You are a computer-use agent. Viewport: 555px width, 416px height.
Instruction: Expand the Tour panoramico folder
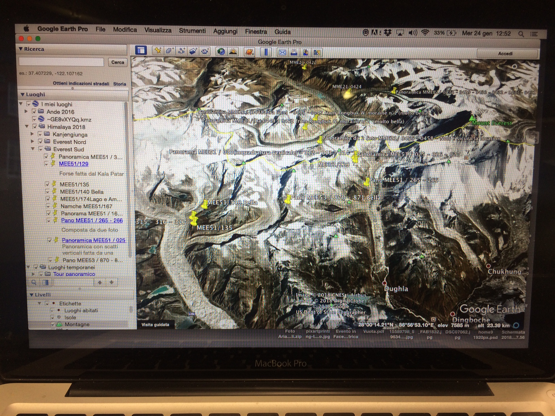pos(33,274)
